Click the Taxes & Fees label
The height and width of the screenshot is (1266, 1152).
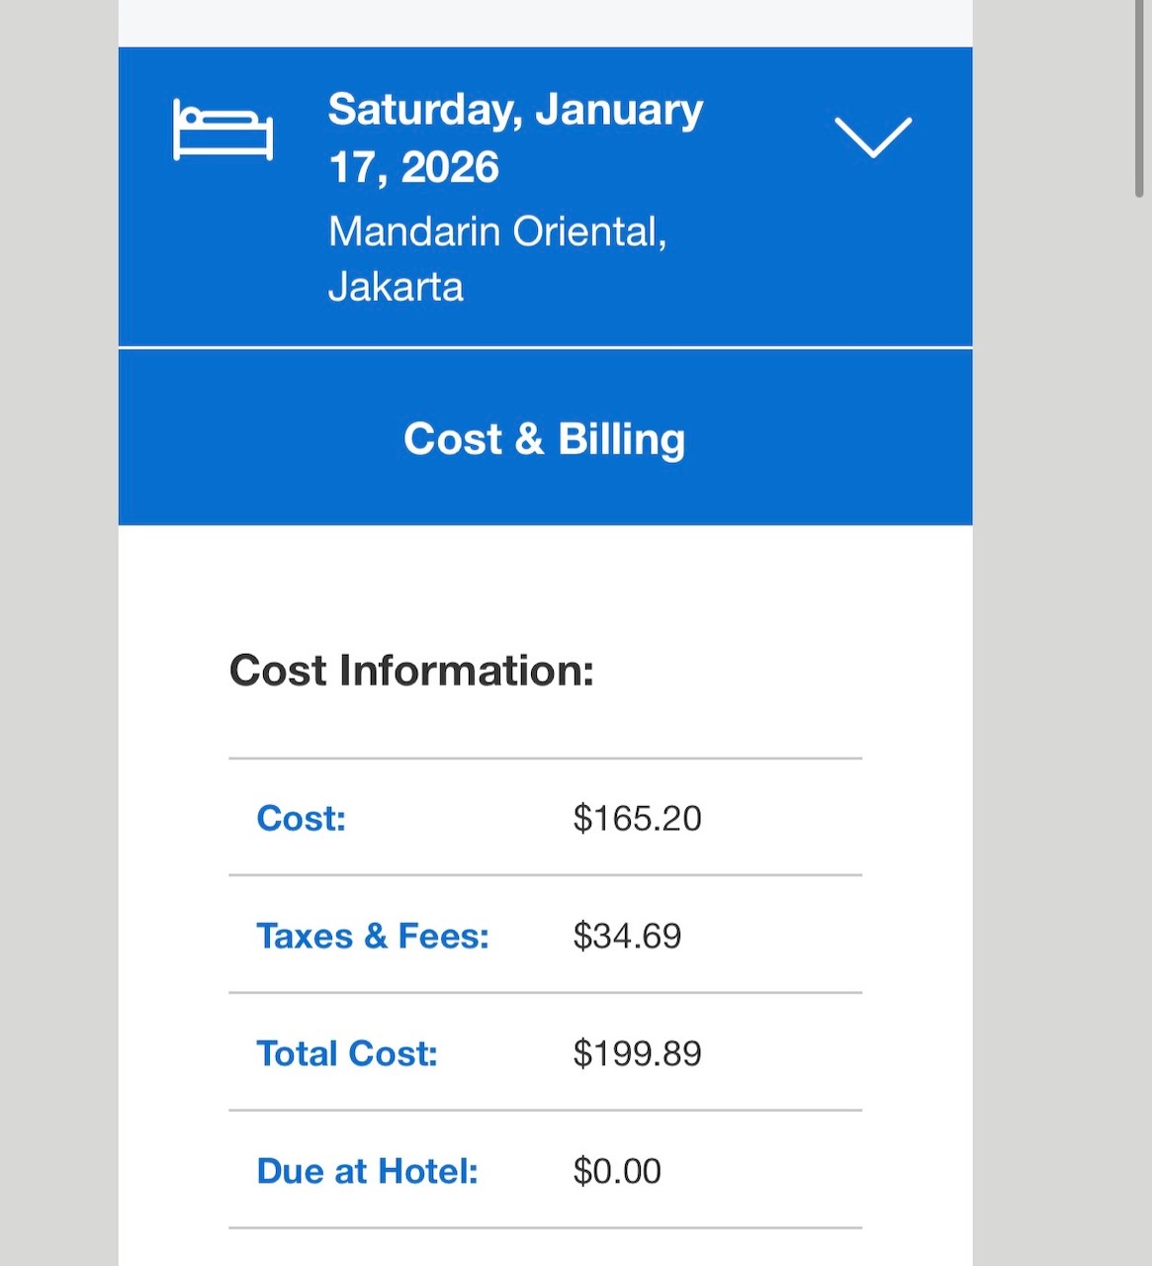tap(373, 936)
